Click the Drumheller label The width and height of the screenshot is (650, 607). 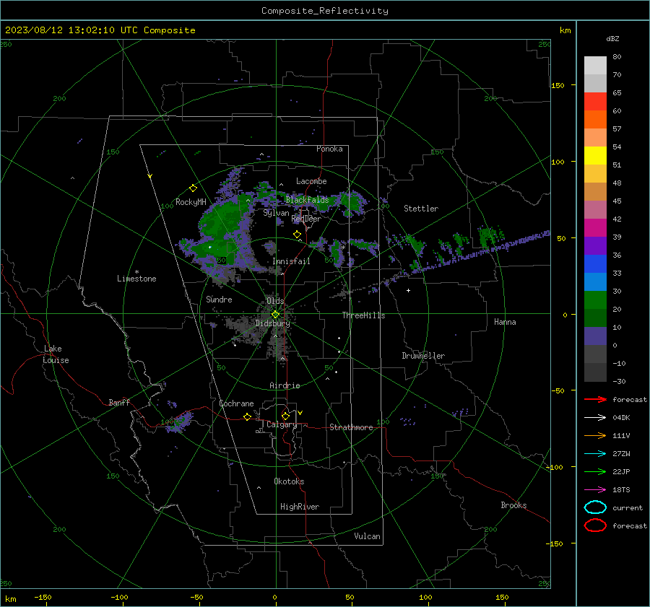click(x=423, y=356)
